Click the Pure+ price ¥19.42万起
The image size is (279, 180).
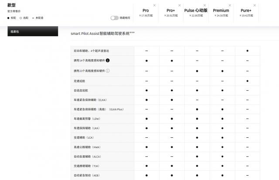tap(248, 15)
